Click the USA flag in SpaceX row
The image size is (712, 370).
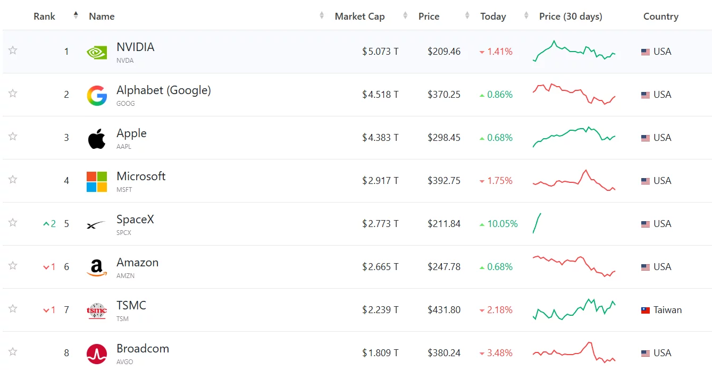pyautogui.click(x=646, y=224)
